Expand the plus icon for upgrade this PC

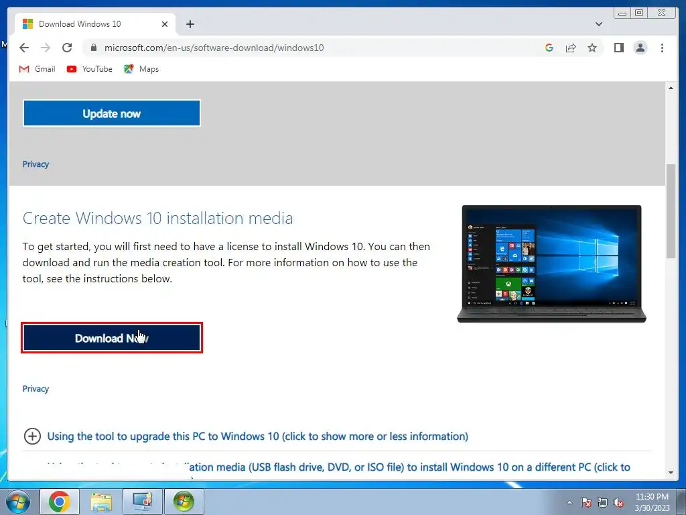[x=32, y=436]
